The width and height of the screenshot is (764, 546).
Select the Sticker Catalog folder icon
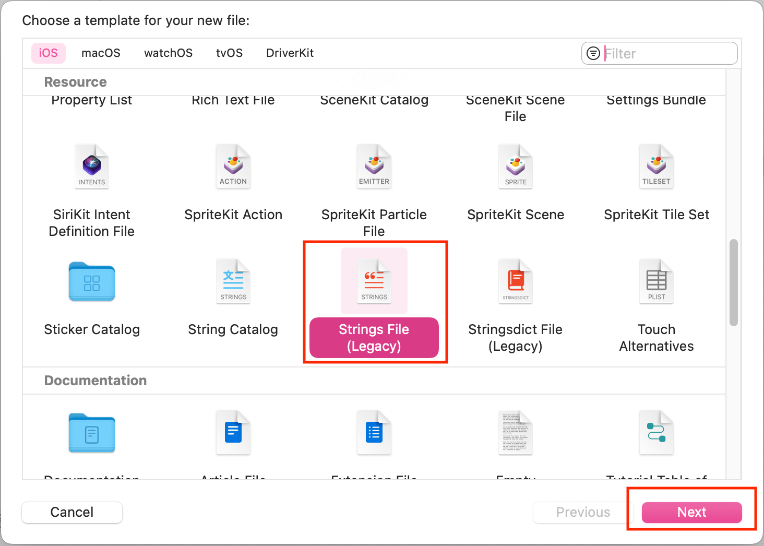(x=92, y=281)
